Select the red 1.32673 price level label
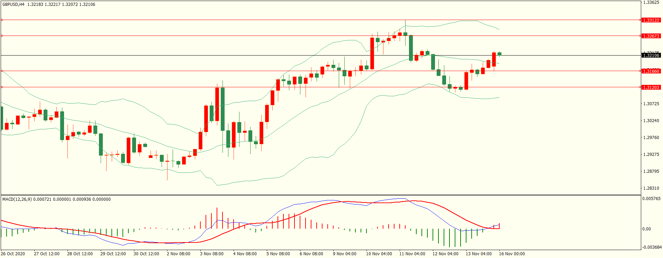 [651, 36]
